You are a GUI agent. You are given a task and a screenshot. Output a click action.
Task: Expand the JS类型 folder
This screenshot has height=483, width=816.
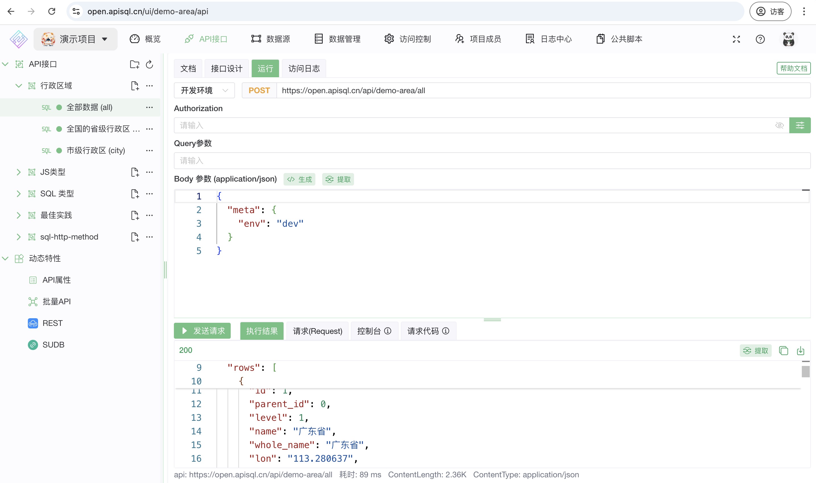[x=18, y=172]
